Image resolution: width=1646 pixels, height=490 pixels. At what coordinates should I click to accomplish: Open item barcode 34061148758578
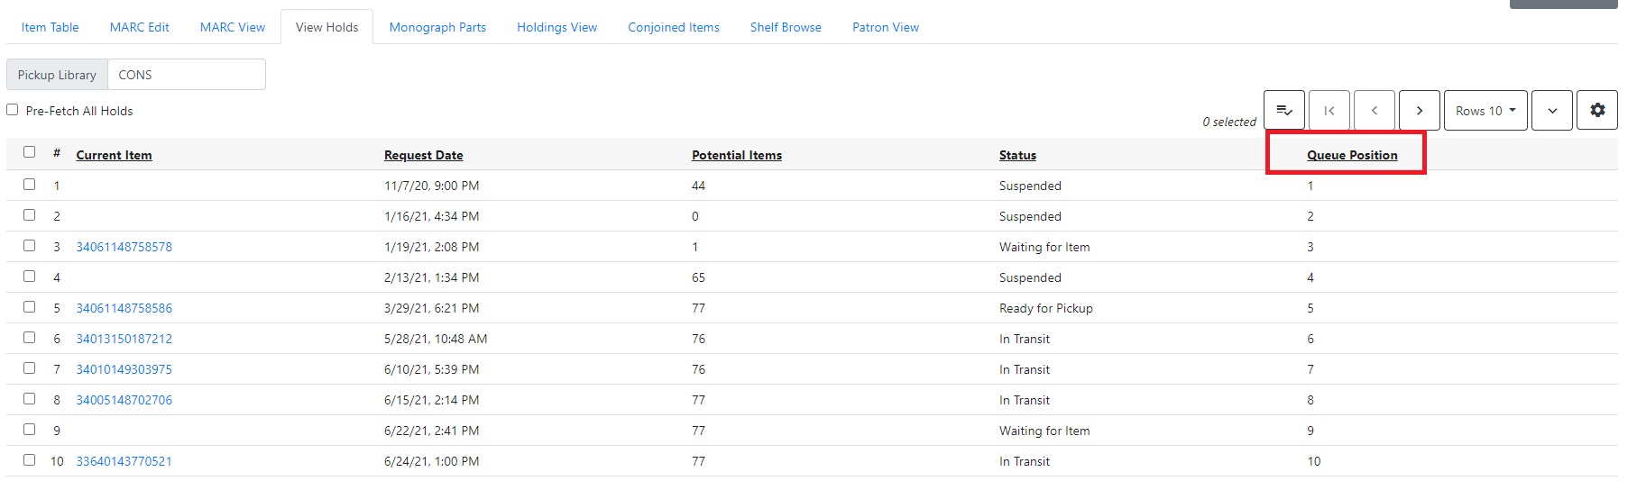124,247
